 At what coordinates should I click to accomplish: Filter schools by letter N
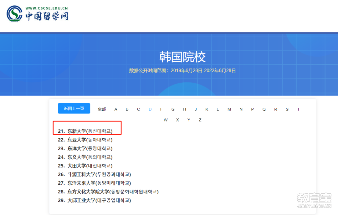pos(241,109)
